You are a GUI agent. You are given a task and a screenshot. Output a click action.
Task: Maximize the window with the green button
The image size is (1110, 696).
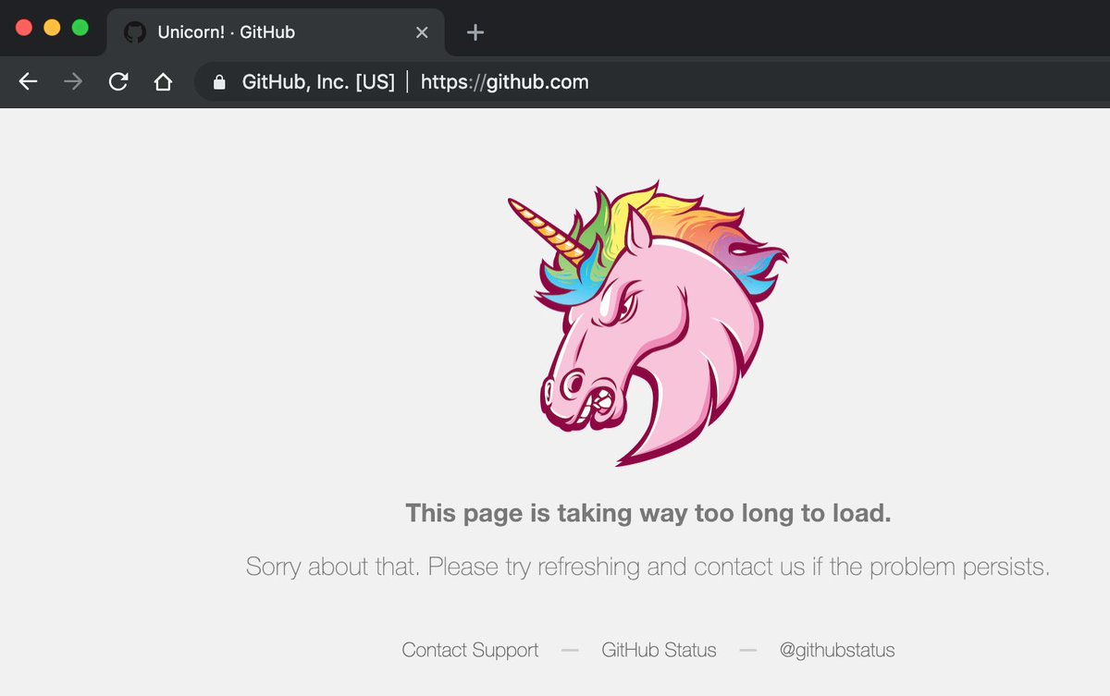pyautogui.click(x=80, y=28)
